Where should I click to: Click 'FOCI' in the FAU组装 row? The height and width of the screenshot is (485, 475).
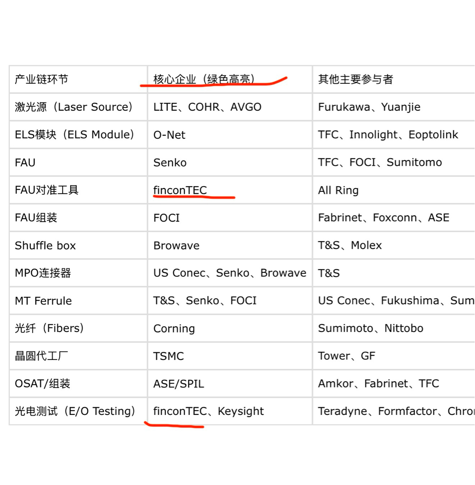point(230,217)
